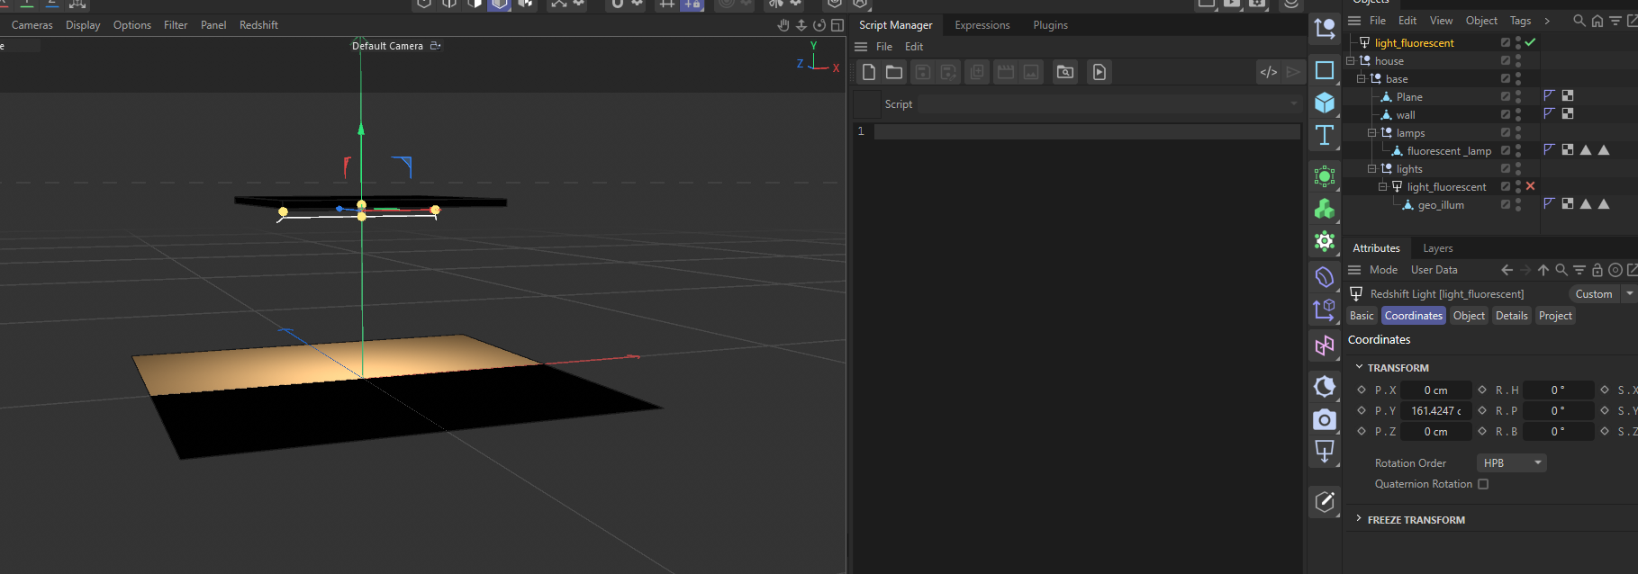This screenshot has height=574, width=1638.
Task: Open the script log code icon
Action: tap(1268, 72)
